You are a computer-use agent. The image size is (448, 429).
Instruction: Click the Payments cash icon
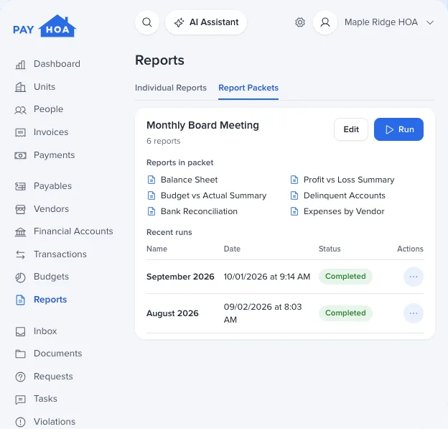pos(20,156)
